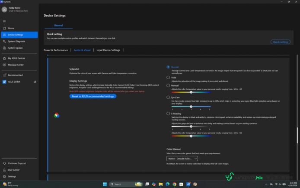Open System Diagnosis page
This screenshot has height=188, width=300.
point(19,42)
